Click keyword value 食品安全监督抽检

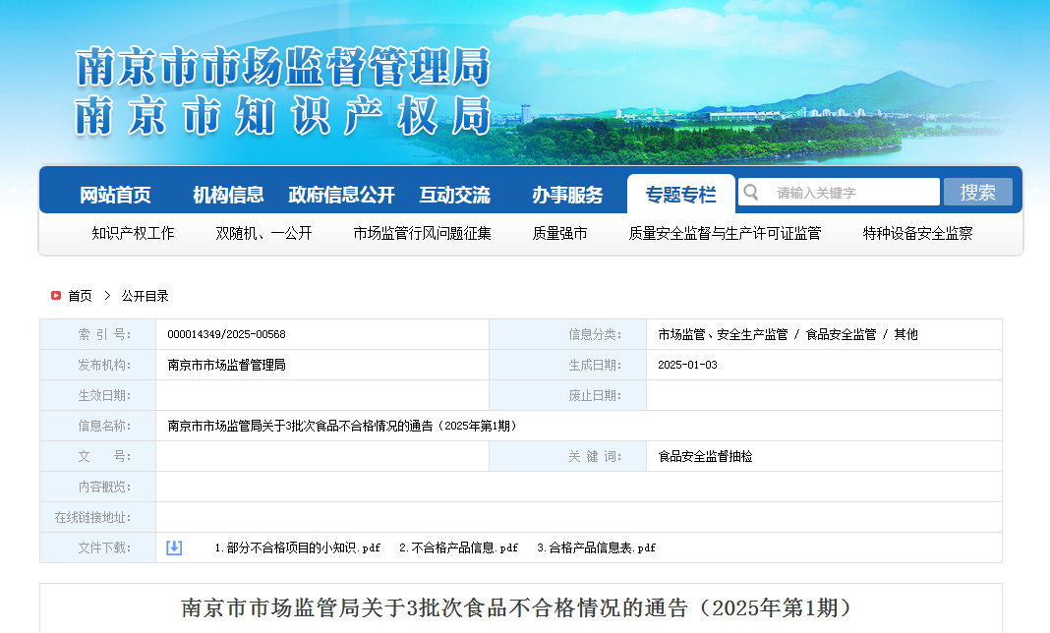pyautogui.click(x=705, y=456)
